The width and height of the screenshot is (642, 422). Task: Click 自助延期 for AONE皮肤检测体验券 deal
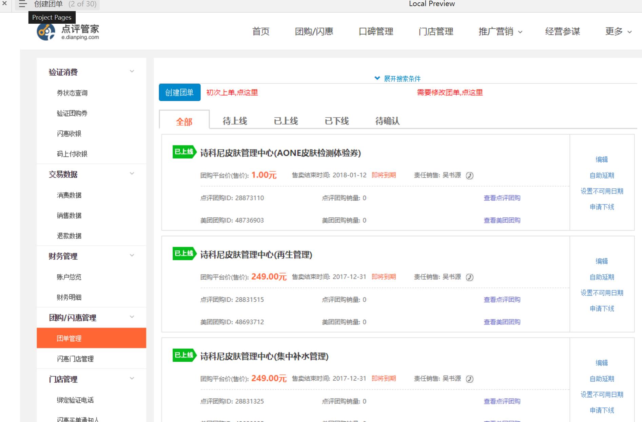tap(602, 175)
